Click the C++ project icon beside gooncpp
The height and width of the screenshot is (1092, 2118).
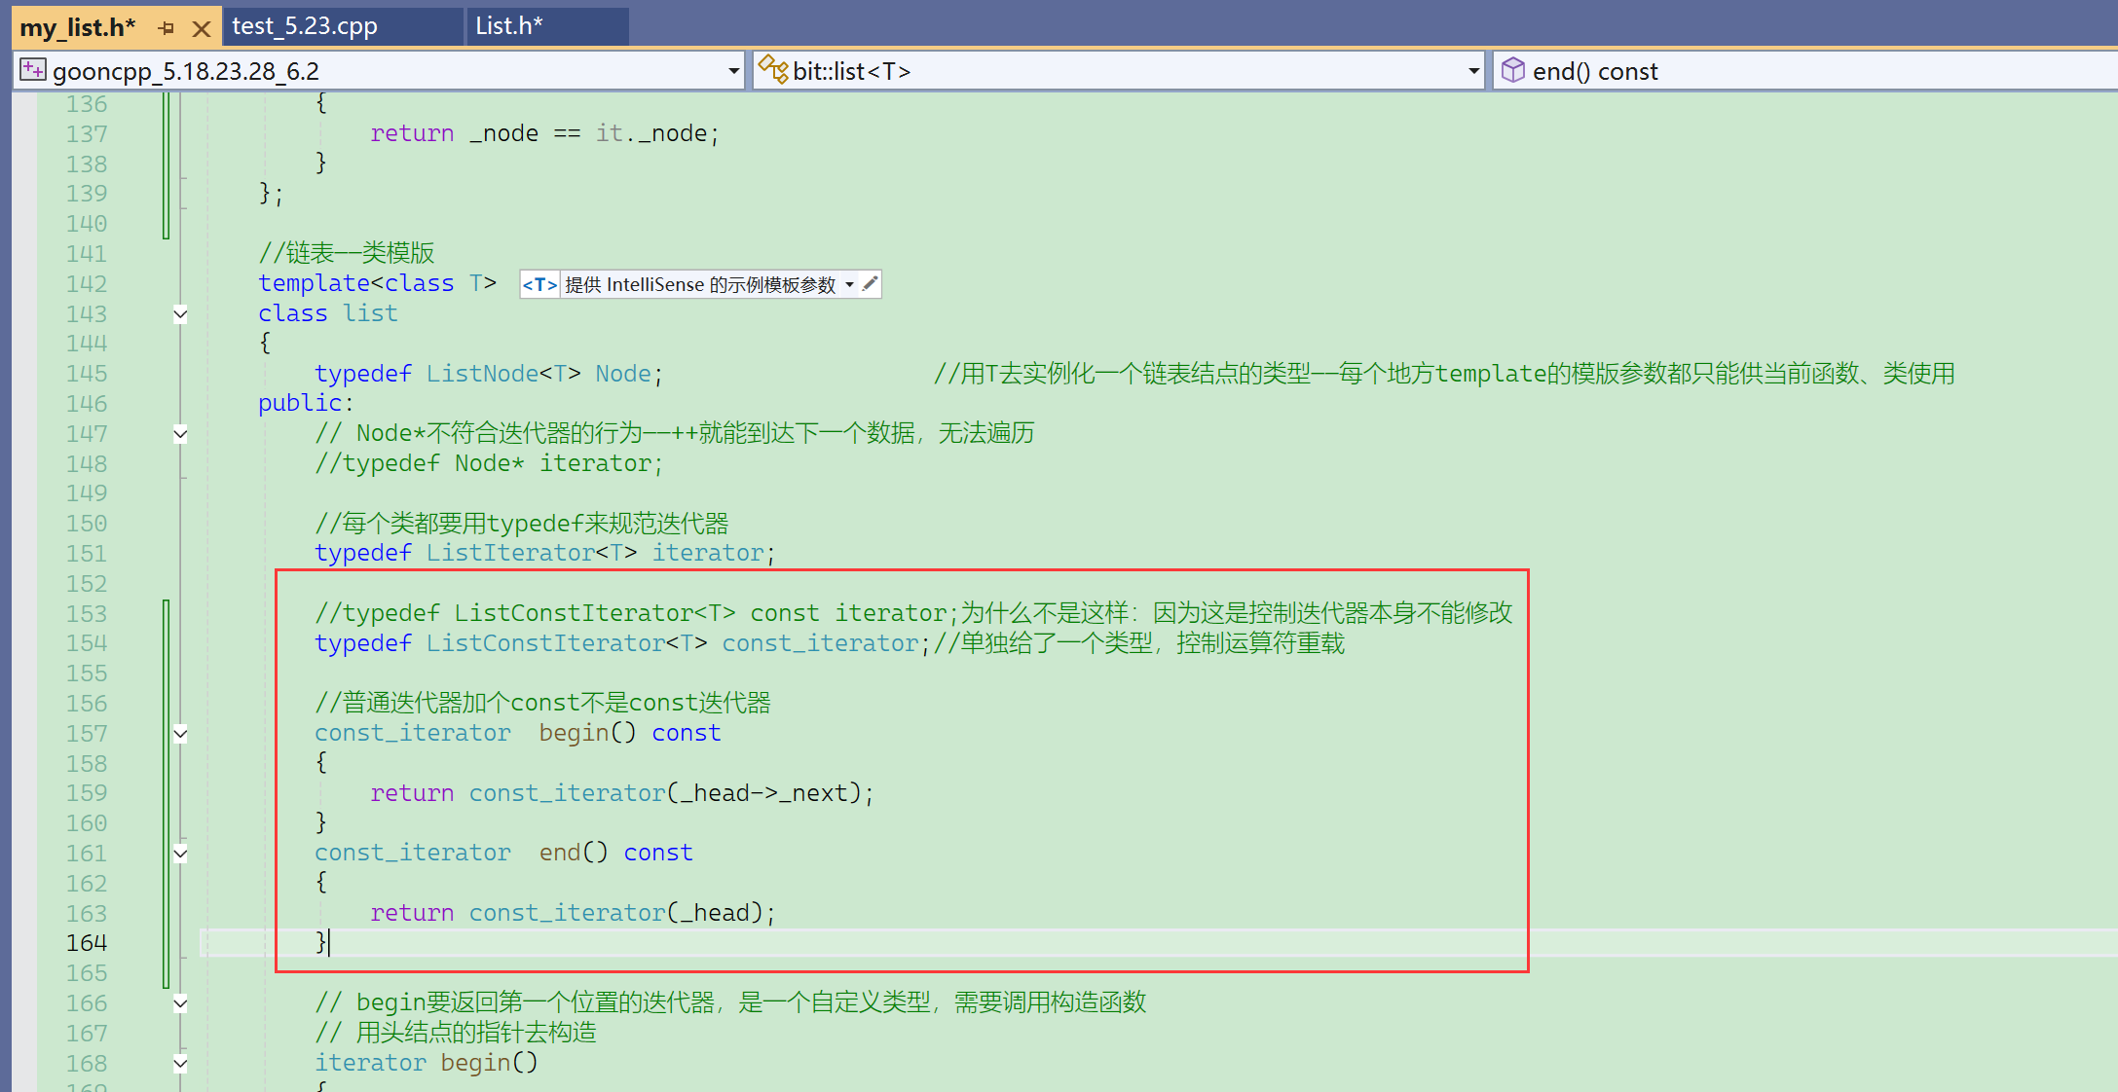[33, 70]
